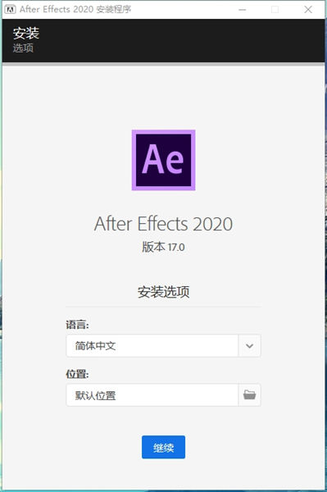Click the 安装选项 section heading
The width and height of the screenshot is (327, 492).
tap(163, 292)
